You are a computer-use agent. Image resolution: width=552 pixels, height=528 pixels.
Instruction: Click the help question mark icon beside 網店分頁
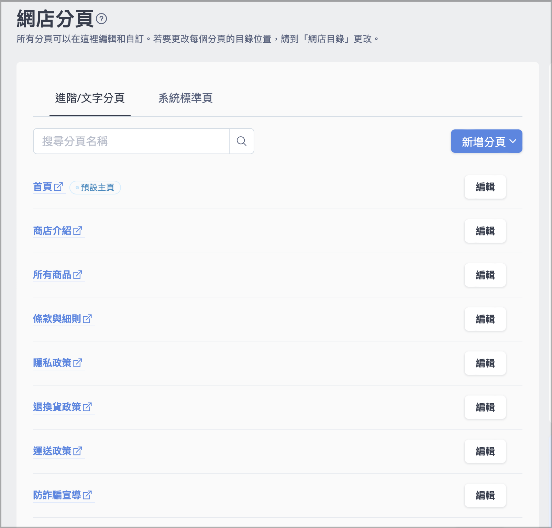(101, 19)
